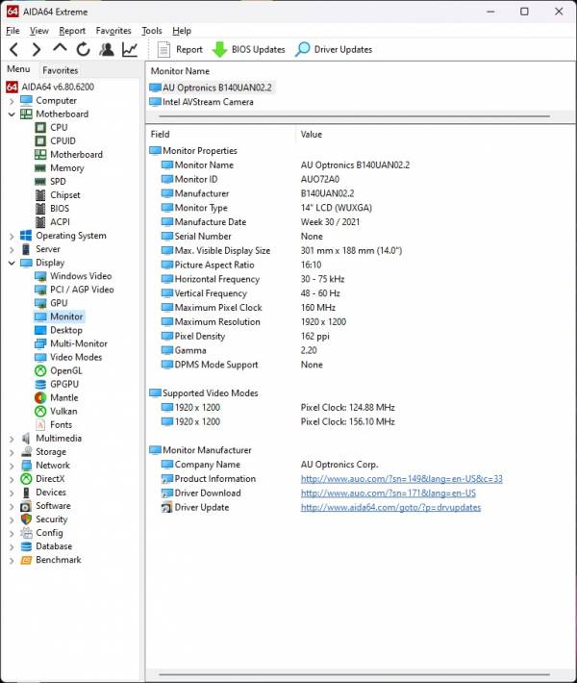
Task: Select the Database tree item
Action: click(x=54, y=546)
